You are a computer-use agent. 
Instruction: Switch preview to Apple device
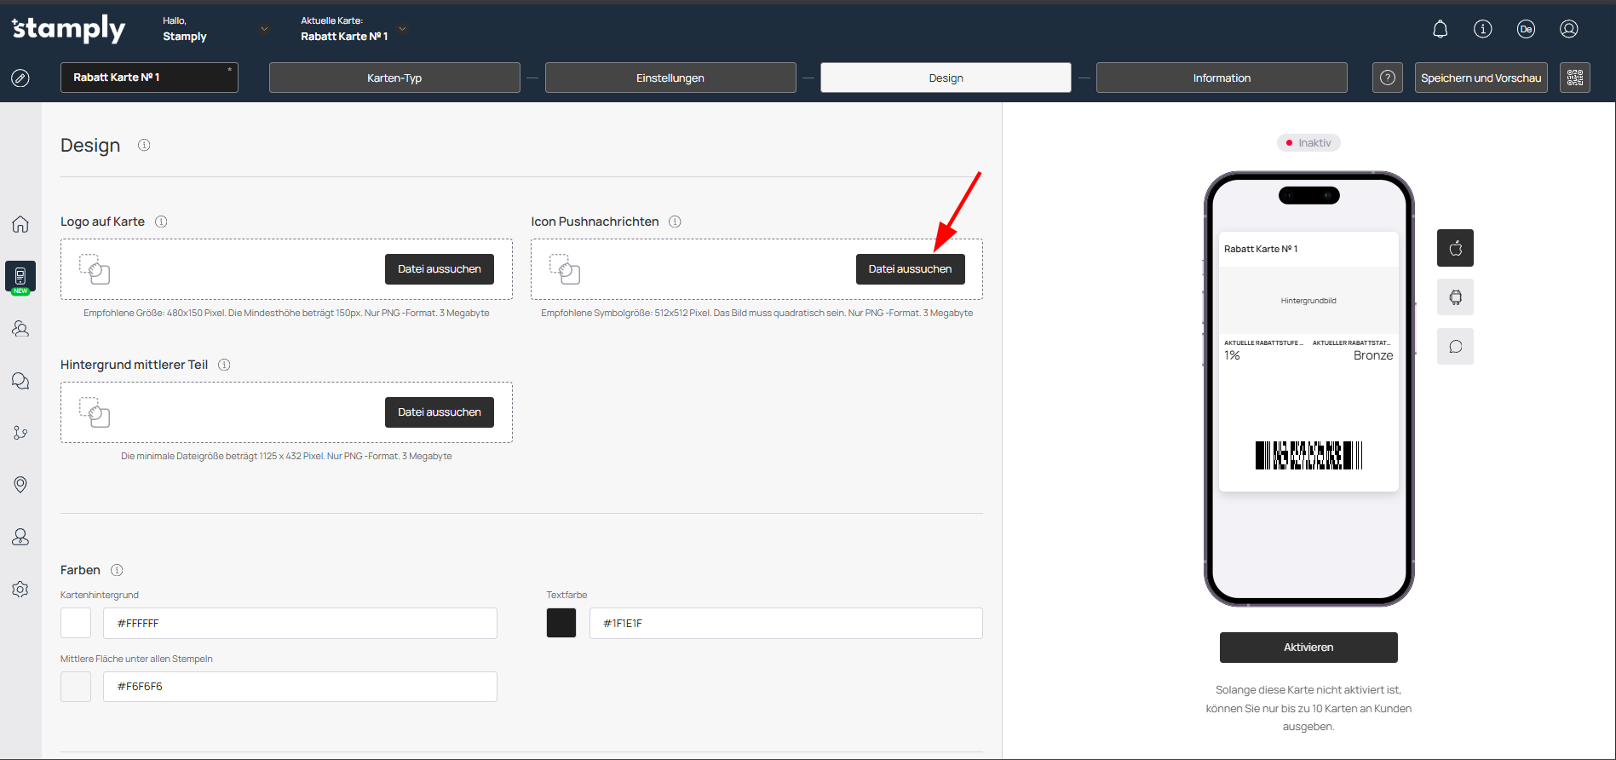(x=1455, y=248)
